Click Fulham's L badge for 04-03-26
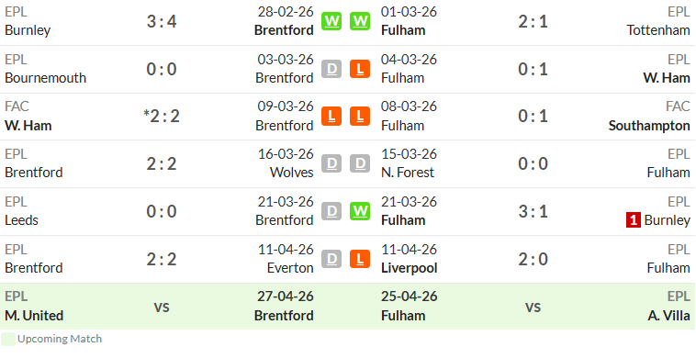The image size is (696, 358). [360, 69]
